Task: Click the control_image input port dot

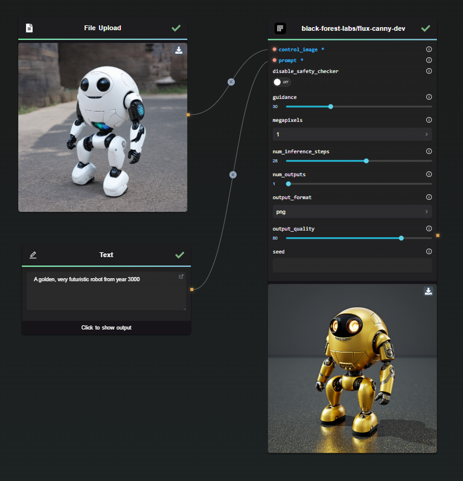Action: (x=275, y=49)
